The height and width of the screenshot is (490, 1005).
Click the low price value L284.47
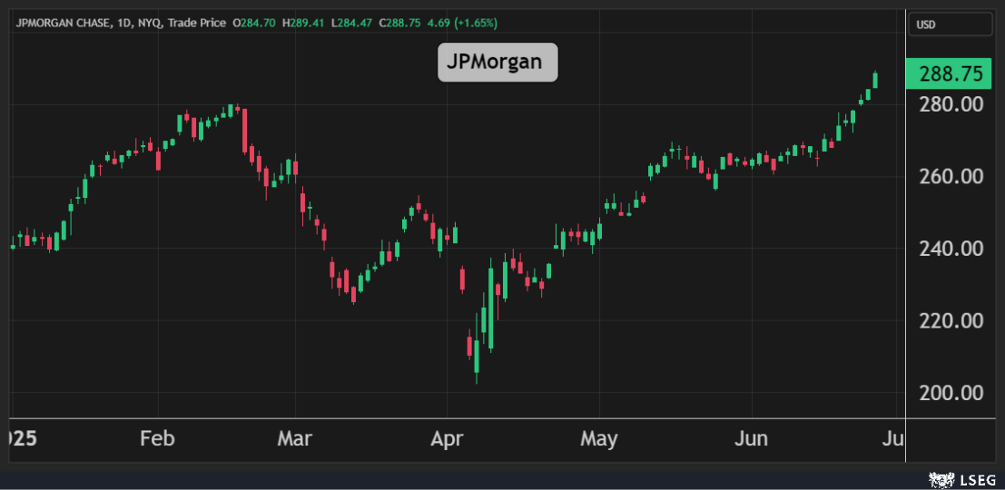(x=351, y=23)
